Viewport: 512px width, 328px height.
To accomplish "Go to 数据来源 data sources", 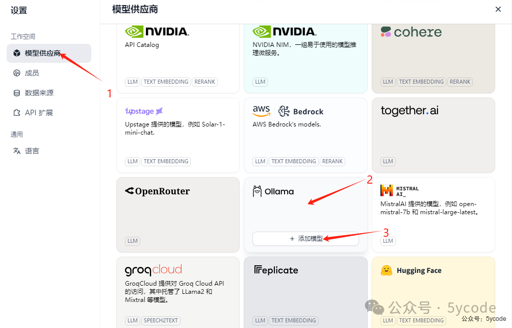I will coord(48,93).
